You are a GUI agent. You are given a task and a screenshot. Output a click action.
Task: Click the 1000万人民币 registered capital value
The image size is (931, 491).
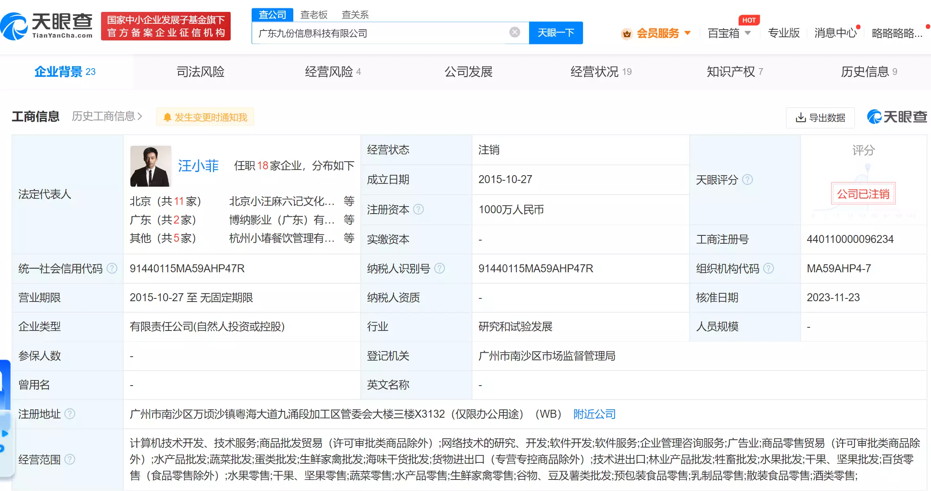[x=511, y=210]
